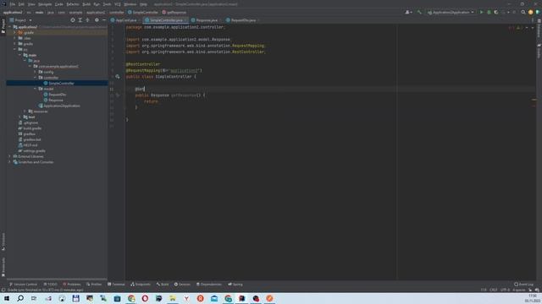542x304 pixels.
Task: Run the application with the green Run arrow
Action: click(x=481, y=12)
